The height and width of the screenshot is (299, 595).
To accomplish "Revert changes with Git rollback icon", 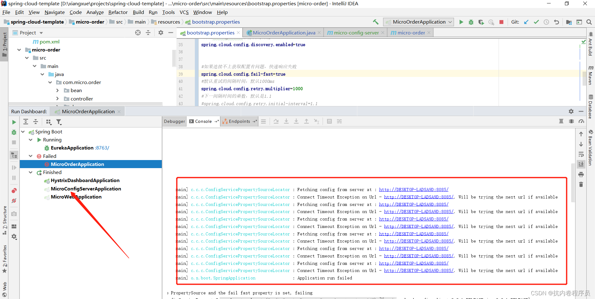I will (x=557, y=22).
